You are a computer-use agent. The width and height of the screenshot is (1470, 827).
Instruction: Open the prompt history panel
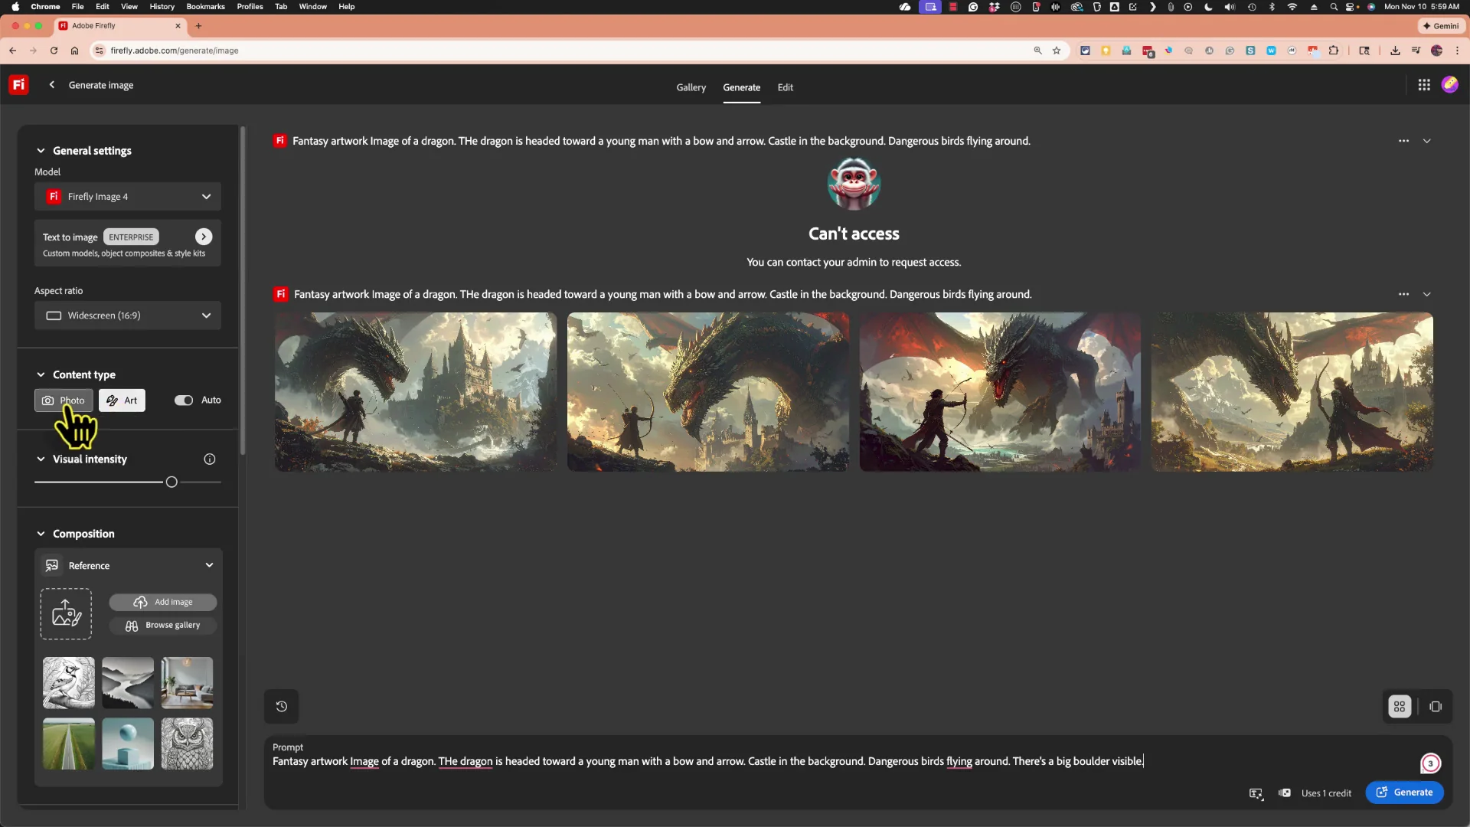(x=281, y=706)
